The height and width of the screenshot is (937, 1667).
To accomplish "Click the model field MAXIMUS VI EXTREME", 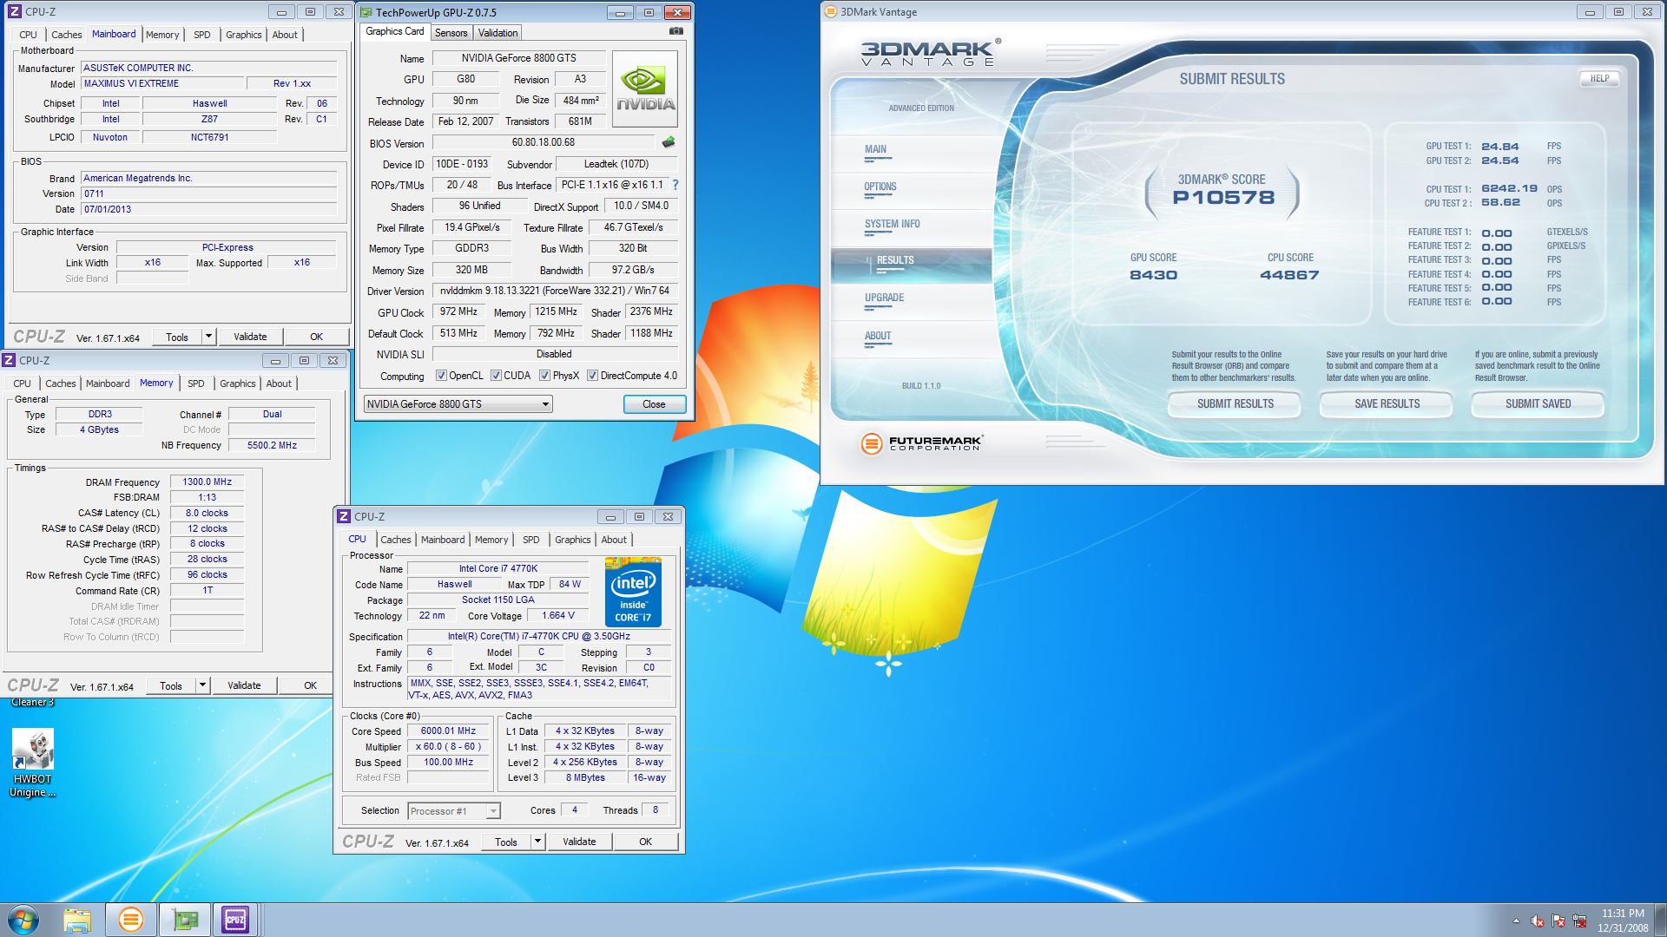I will coord(161,83).
